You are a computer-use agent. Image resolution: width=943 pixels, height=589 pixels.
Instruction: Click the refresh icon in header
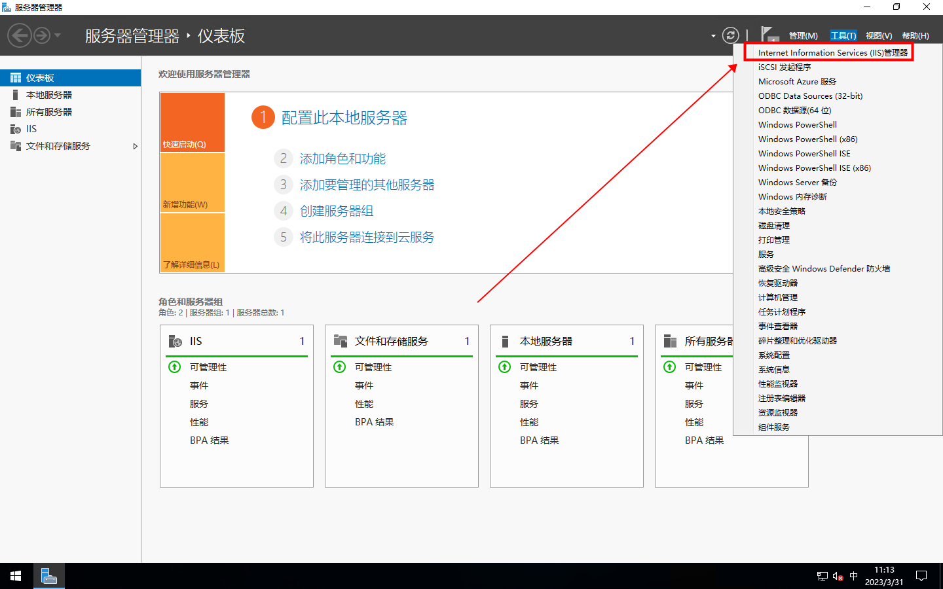[731, 35]
